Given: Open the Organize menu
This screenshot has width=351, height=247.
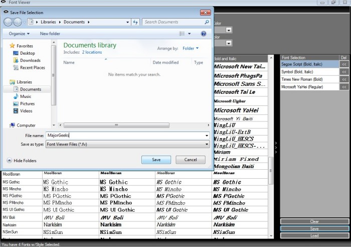Looking at the screenshot, I should pos(19,34).
